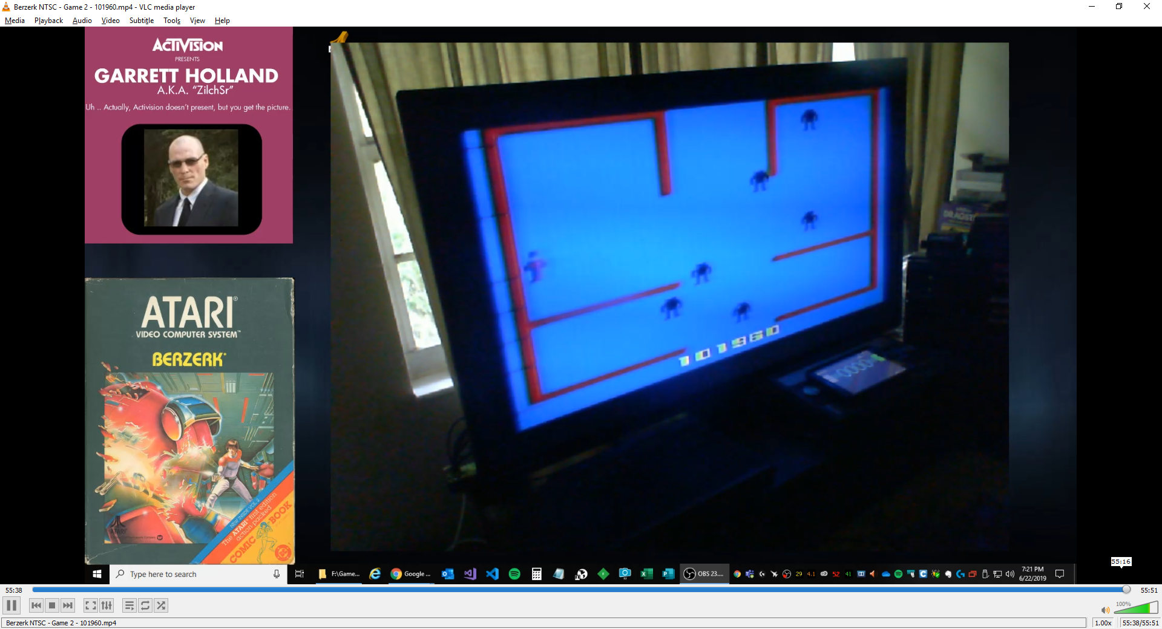Toggle loop repeat mode
1162x629 pixels.
[x=145, y=605]
